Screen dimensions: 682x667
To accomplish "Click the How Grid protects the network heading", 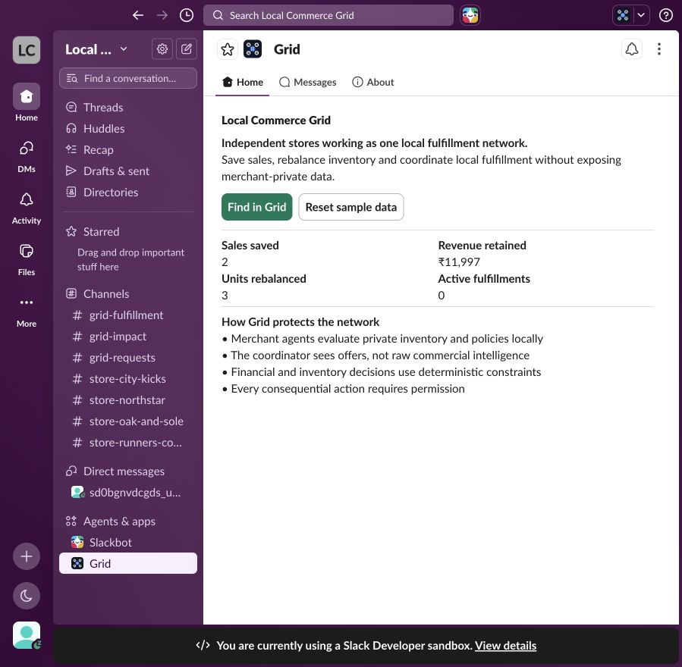I will (x=300, y=322).
